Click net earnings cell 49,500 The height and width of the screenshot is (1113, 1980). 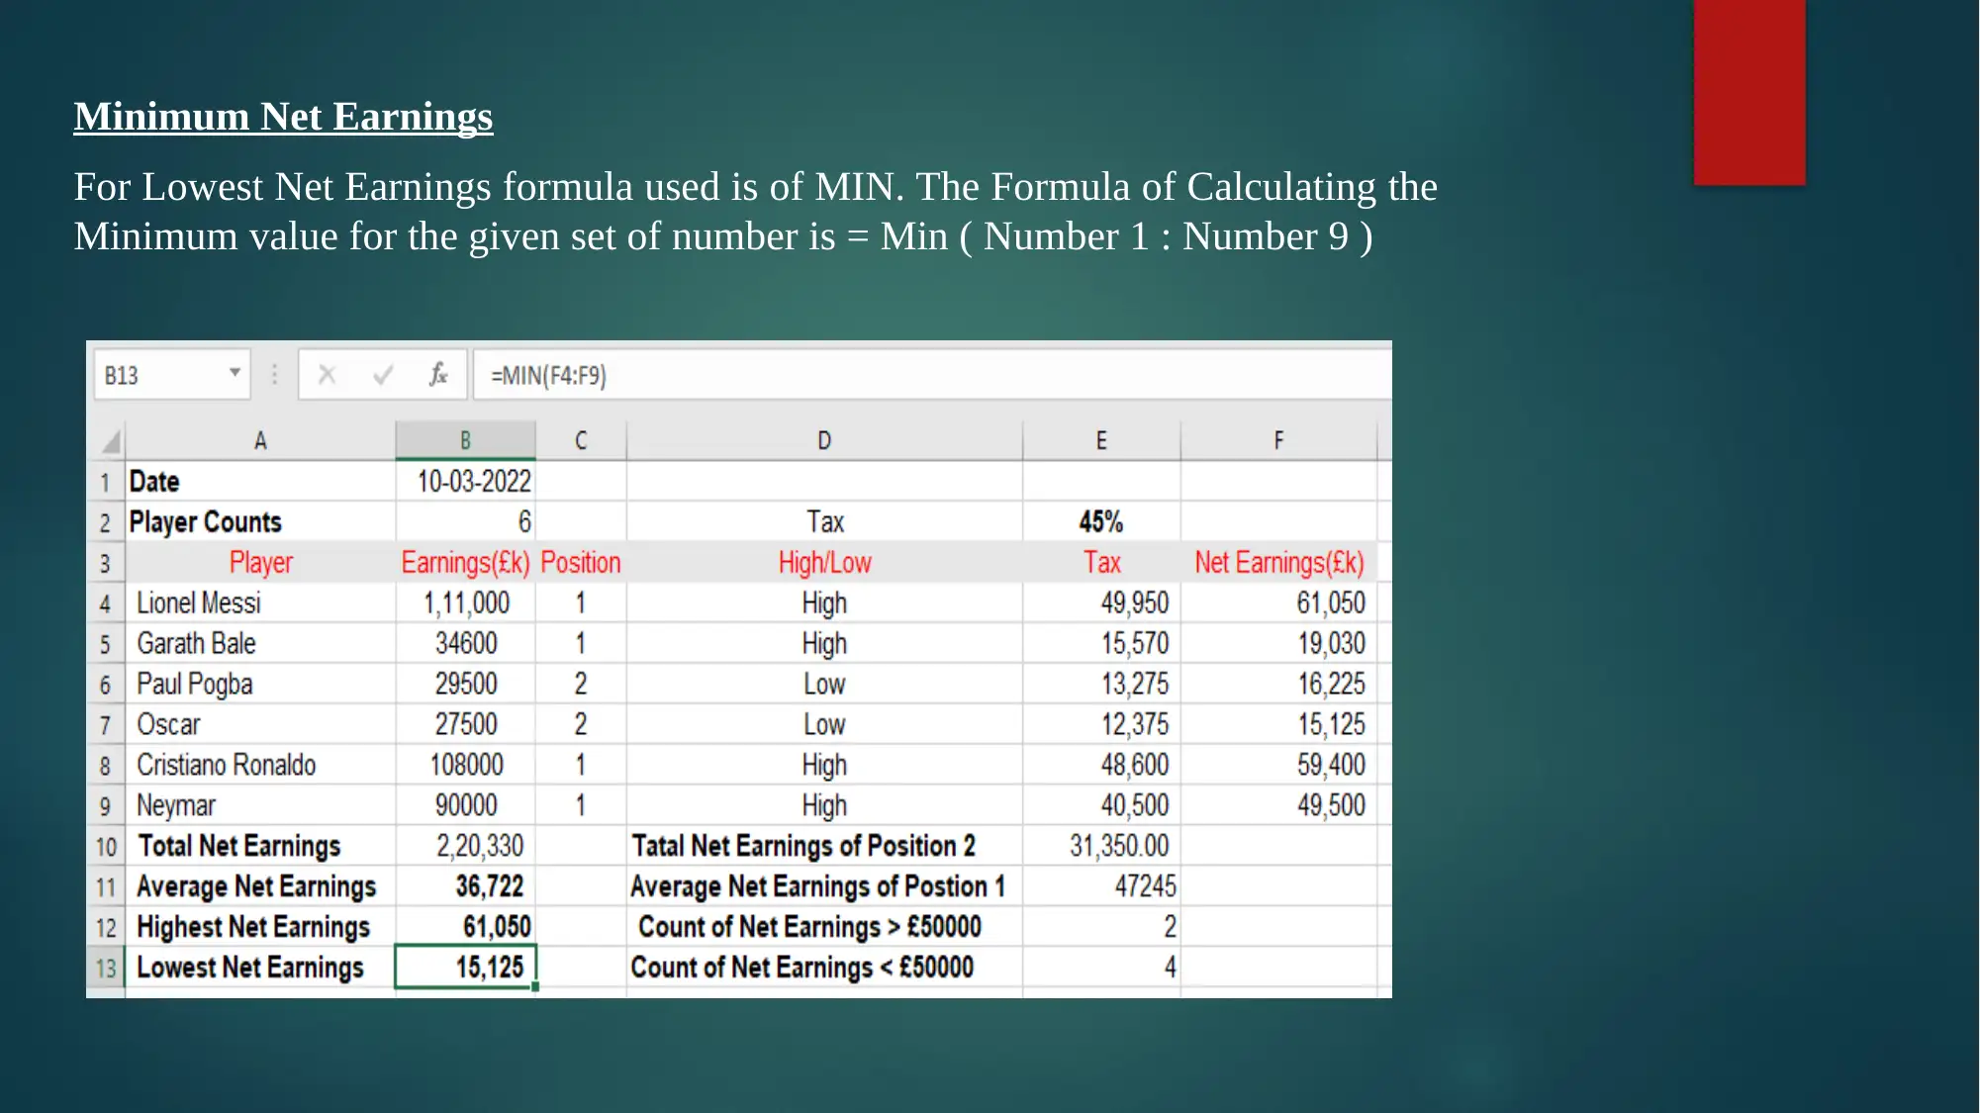pos(1278,806)
